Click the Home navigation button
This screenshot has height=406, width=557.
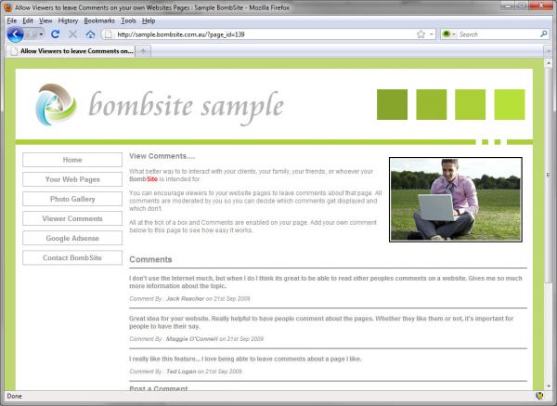[72, 160]
